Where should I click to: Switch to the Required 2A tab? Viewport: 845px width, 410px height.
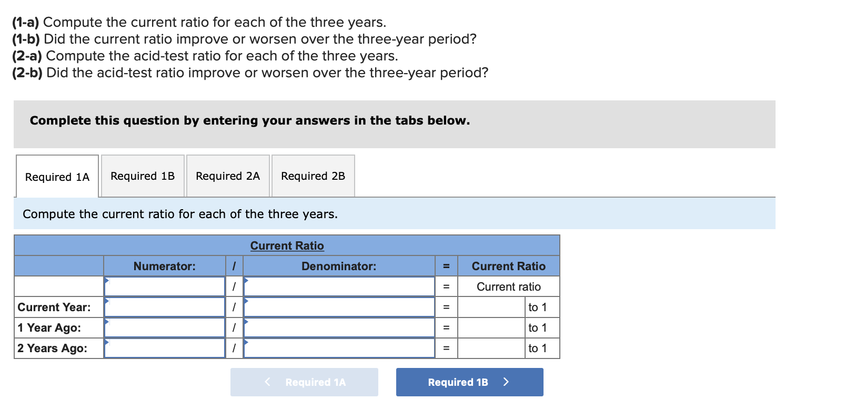[227, 176]
